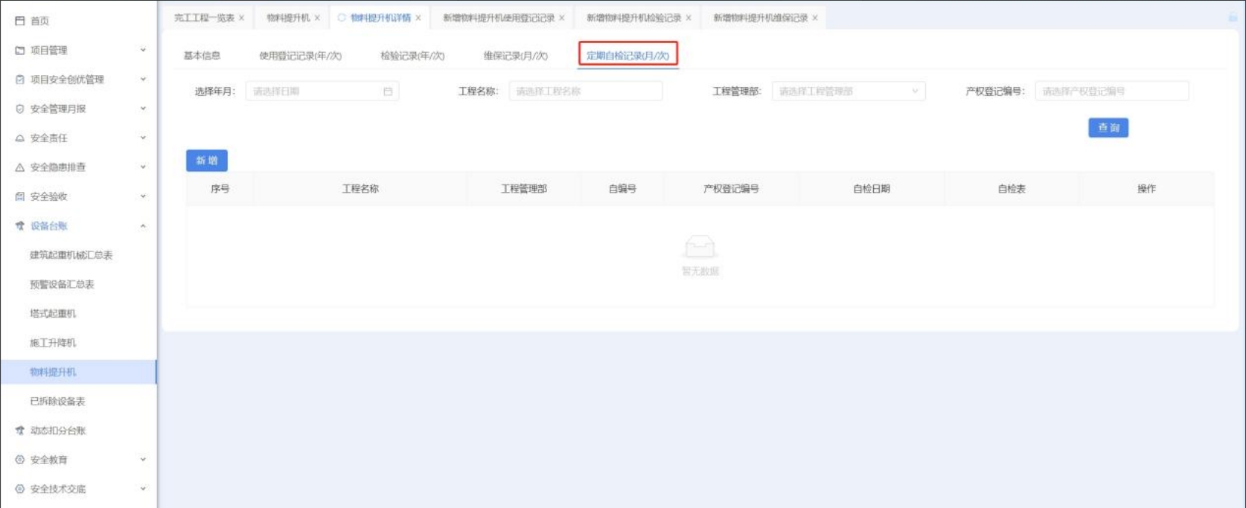Collapse the 设备台账 sidebar section
The image size is (1246, 508).
coord(143,226)
